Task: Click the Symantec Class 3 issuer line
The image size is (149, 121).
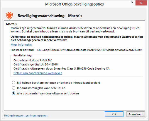Action: [61, 69]
